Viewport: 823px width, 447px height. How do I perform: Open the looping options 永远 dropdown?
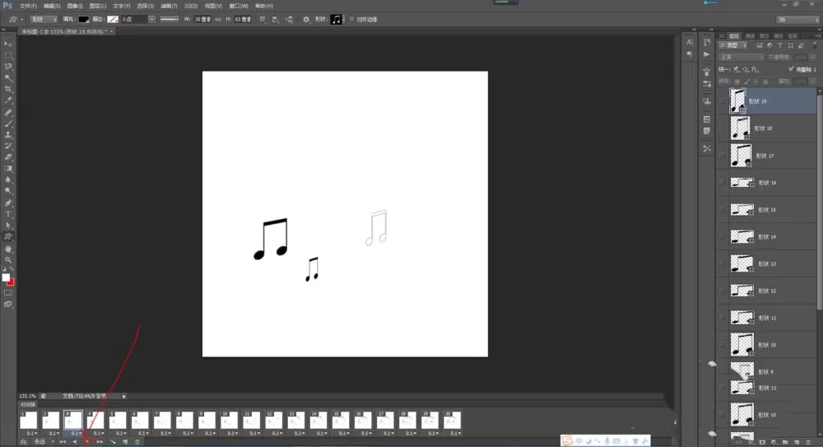(x=44, y=442)
